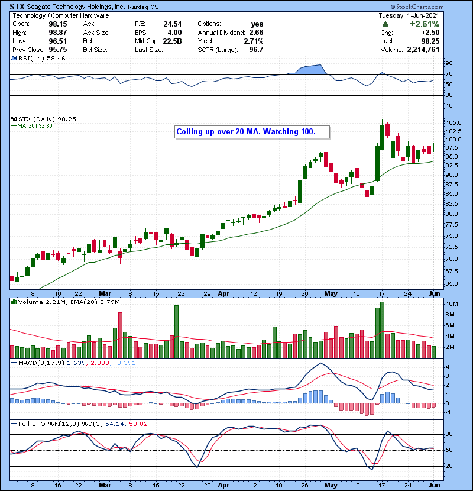Click the stochastic %D value '53.82'
Viewport: 473px width, 491px height.
click(138, 424)
